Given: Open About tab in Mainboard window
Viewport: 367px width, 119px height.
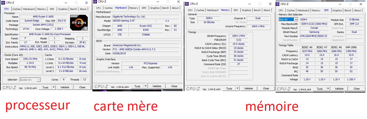Looking at the screenshot, I should click(x=175, y=8).
